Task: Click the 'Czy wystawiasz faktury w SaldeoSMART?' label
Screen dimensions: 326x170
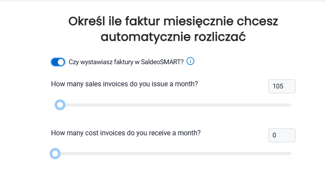Action: 126,62
